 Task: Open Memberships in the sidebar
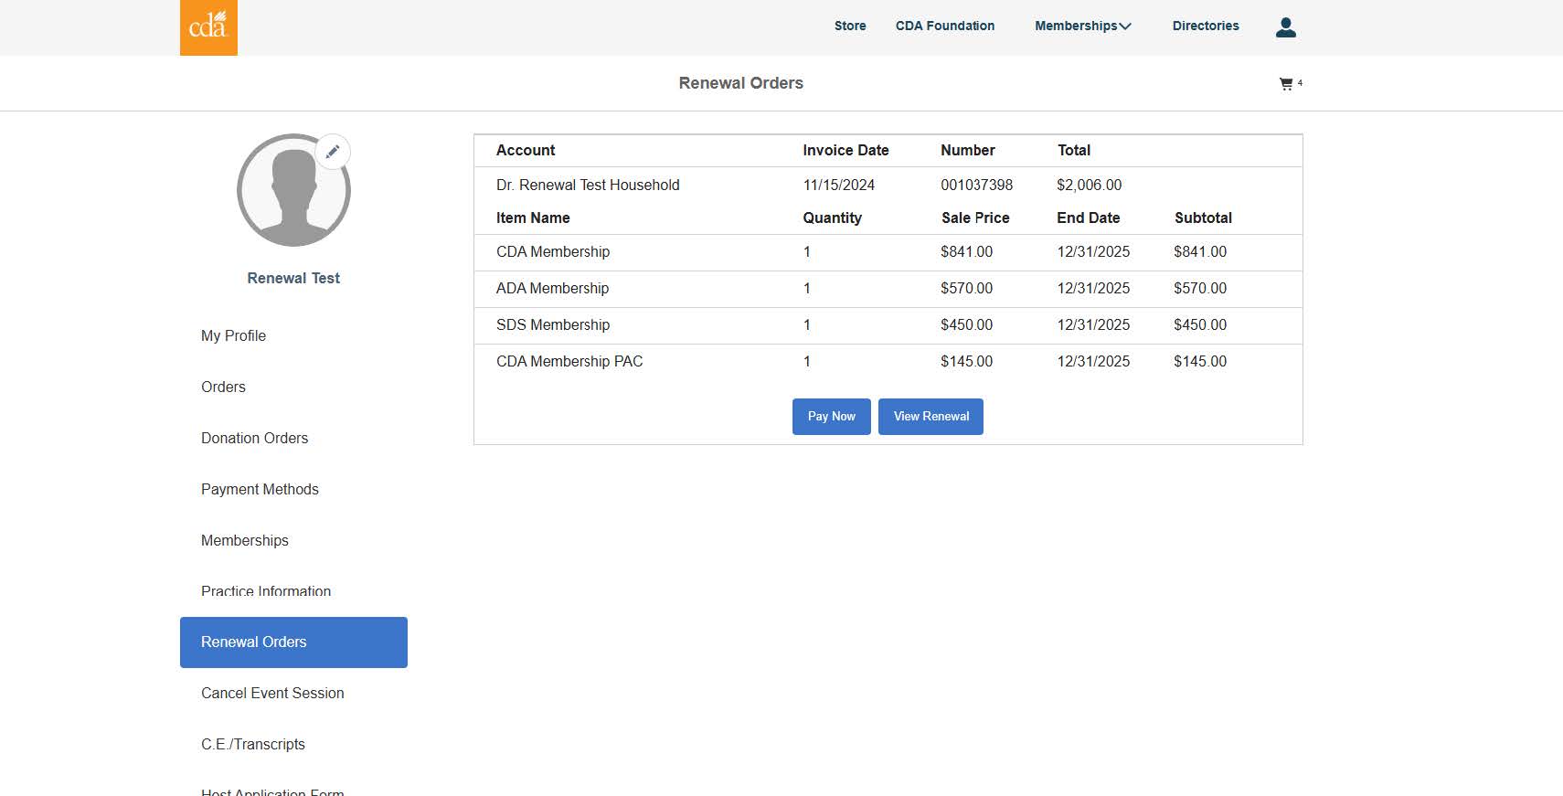[244, 540]
